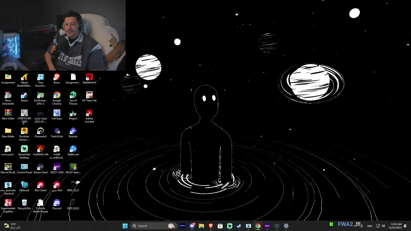
Task: Select the Brave browser desktop shortcut
Action: (x=57, y=79)
